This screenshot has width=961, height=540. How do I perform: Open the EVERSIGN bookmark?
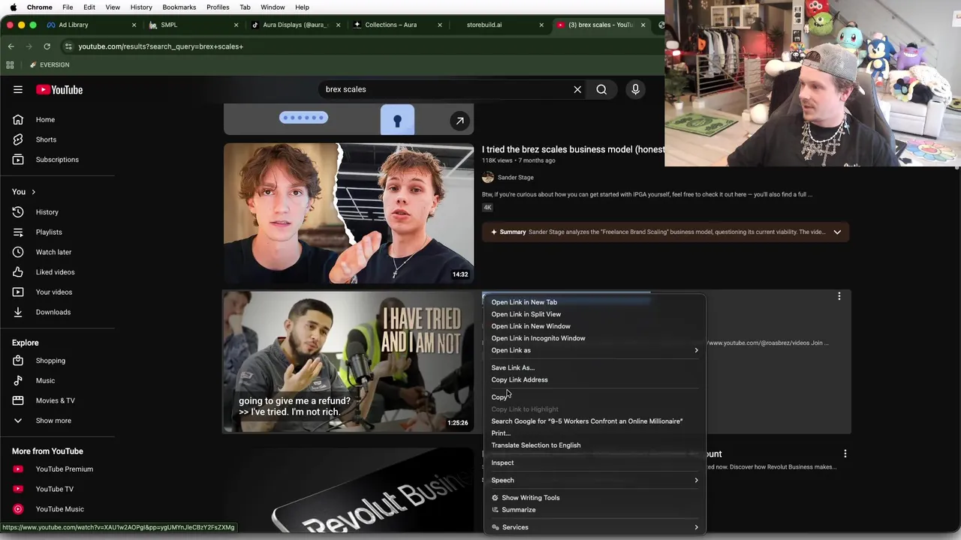tap(50, 65)
